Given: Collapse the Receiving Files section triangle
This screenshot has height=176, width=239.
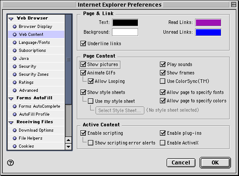Looking at the screenshot, I should [x=11, y=122].
